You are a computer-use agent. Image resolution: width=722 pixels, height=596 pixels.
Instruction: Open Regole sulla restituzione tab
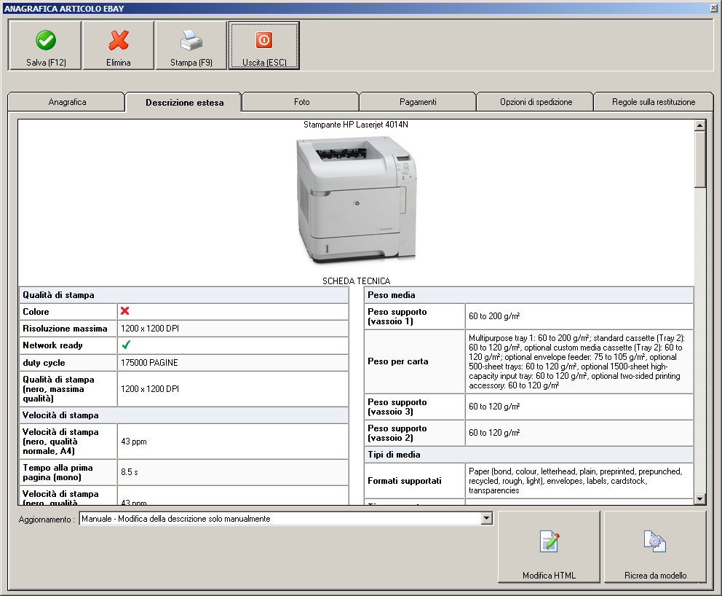pos(654,102)
